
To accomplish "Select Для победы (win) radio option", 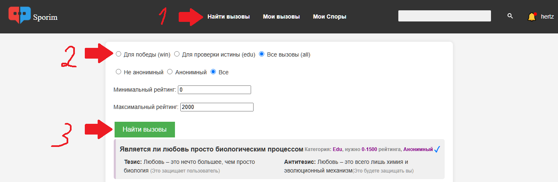I will pos(119,54).
